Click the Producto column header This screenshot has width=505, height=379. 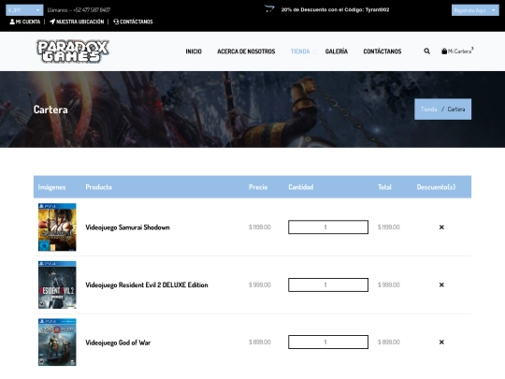99,187
